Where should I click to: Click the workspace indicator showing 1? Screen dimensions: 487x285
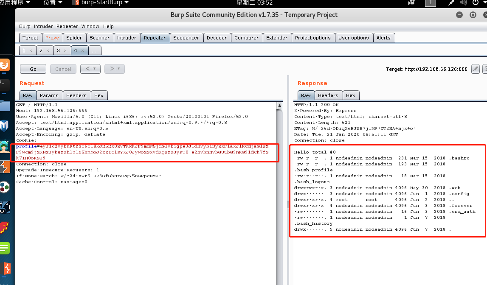430,3
